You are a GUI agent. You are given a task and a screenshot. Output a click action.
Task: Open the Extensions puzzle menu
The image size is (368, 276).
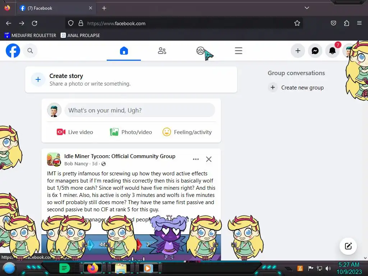[346, 23]
